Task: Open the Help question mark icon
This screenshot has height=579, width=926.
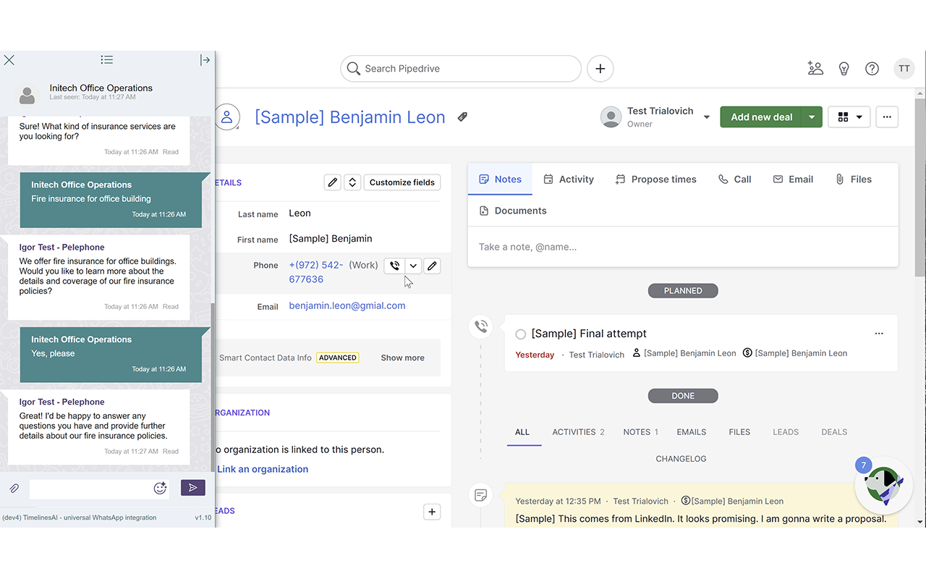Action: pos(872,68)
